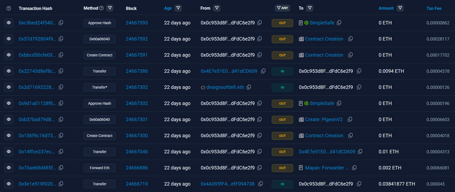
Task: Toggle eye preview for transaction 0x57d792804f9
Action: pos(9,39)
